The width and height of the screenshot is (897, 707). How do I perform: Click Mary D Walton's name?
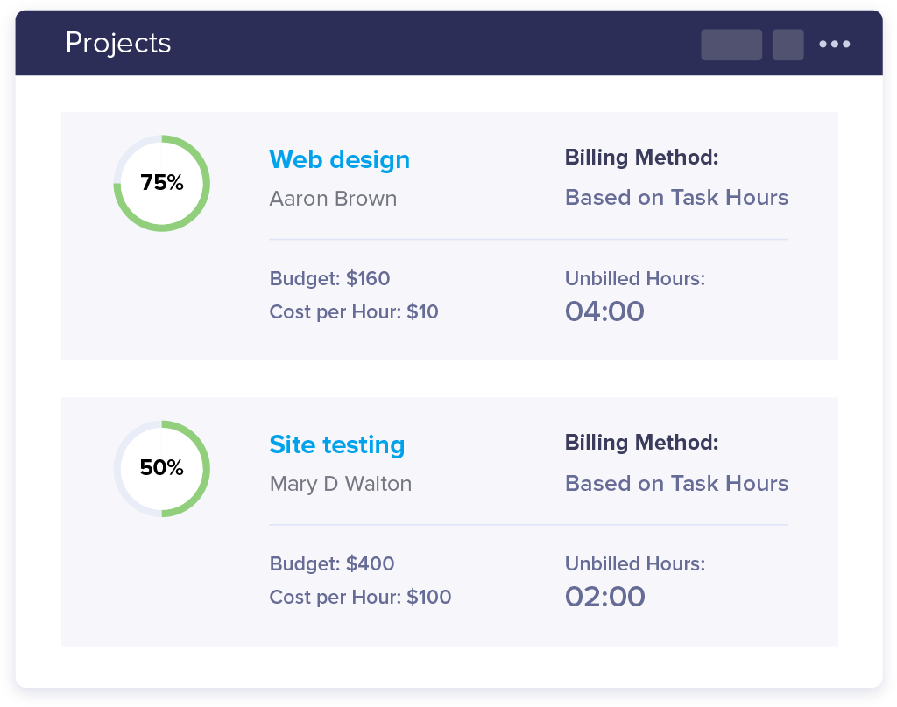[x=340, y=484]
